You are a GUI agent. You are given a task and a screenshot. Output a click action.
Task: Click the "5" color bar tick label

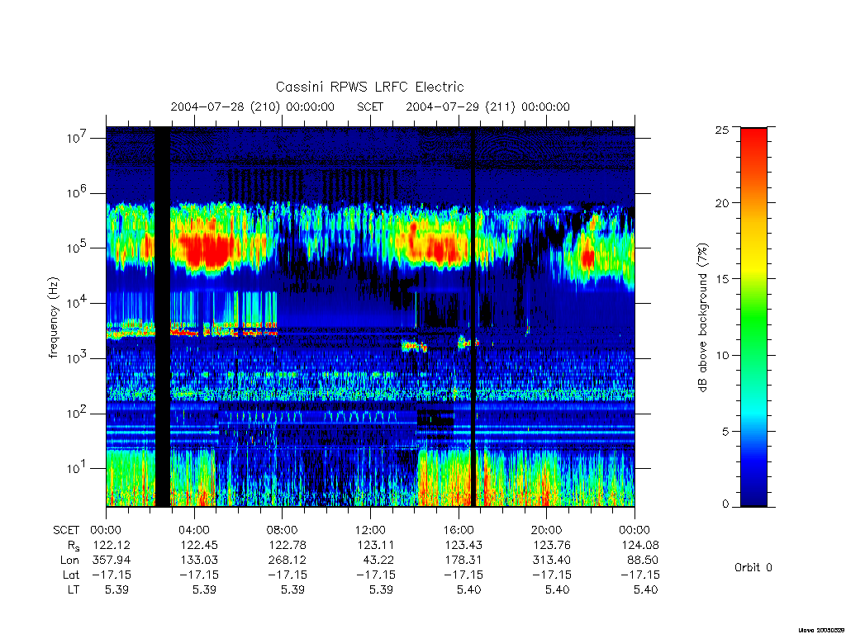point(725,431)
